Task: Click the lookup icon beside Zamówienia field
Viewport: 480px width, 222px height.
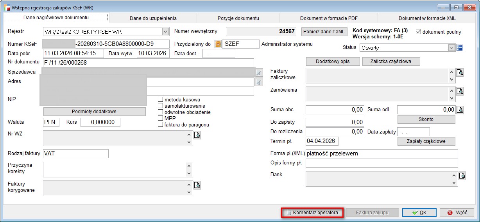Action: coord(460,91)
